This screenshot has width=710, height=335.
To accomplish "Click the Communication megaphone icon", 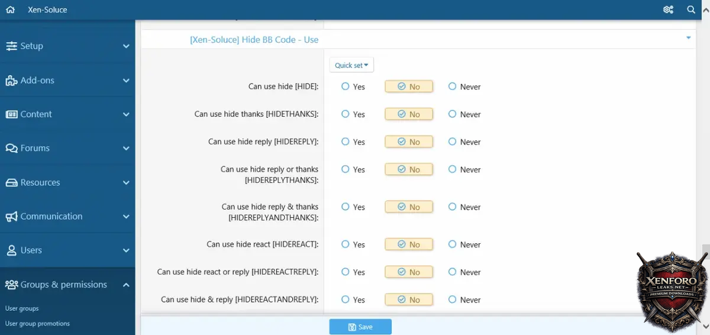I will (11, 217).
